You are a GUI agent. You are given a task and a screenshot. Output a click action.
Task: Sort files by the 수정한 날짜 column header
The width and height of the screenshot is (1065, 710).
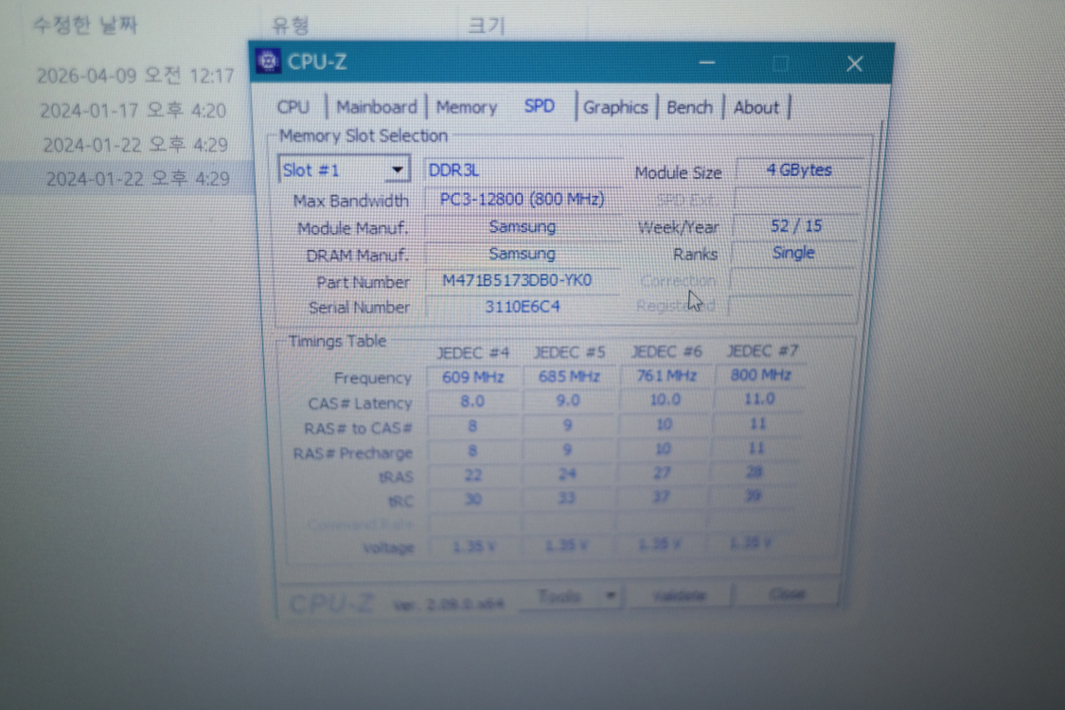point(86,27)
